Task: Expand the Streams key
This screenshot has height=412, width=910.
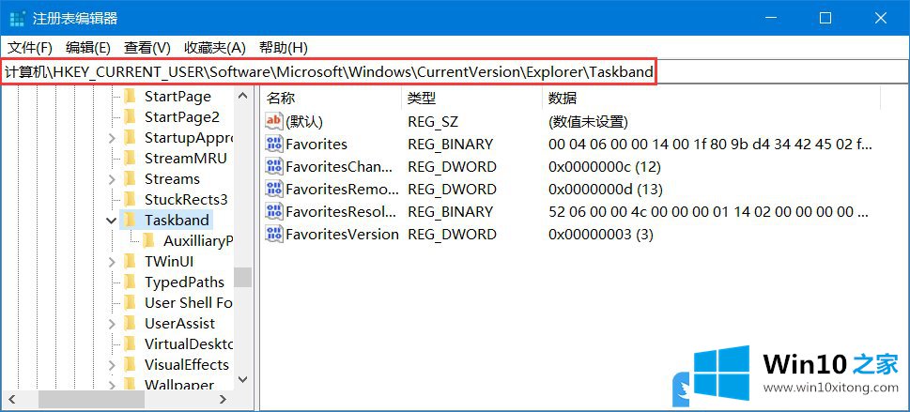Action: coord(112,179)
